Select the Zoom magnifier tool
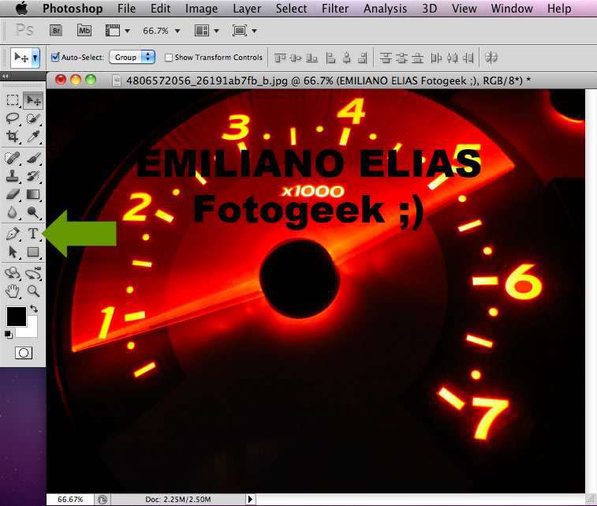Viewport: 597px width, 506px height. [33, 290]
